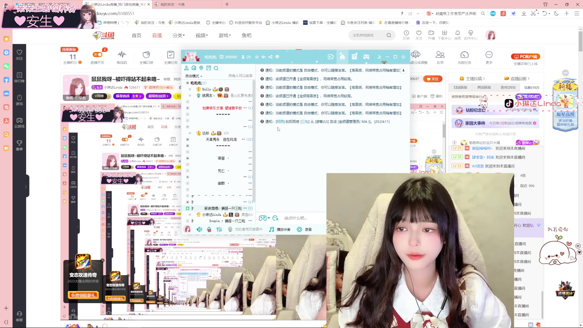583x328 pixels.
Task: Click the speaker volume icon in YY bottom bar
Action: [199, 230]
